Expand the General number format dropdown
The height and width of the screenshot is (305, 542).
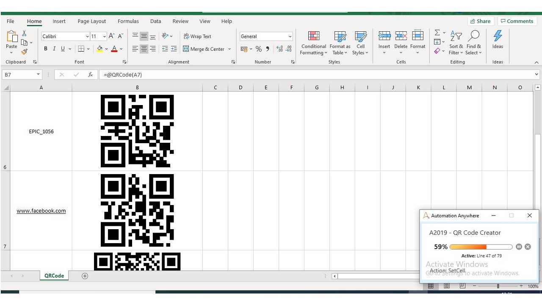coord(290,36)
